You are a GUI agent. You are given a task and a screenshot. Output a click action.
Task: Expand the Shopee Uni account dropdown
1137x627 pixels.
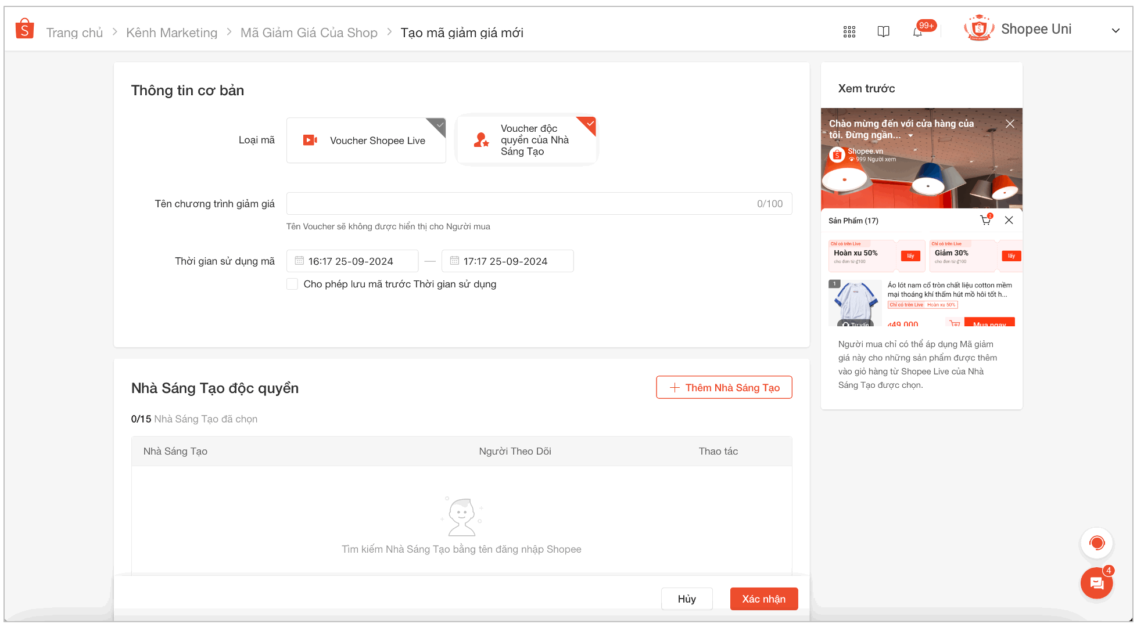click(x=1116, y=31)
